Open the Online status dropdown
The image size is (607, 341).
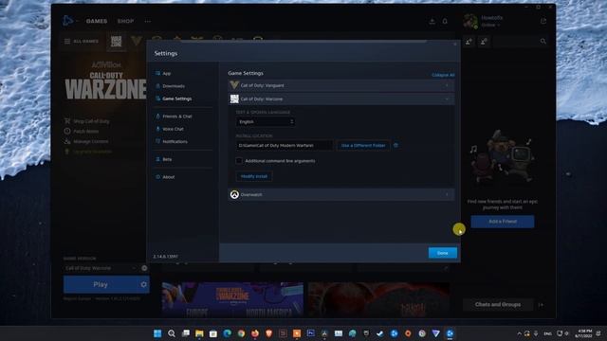point(490,26)
